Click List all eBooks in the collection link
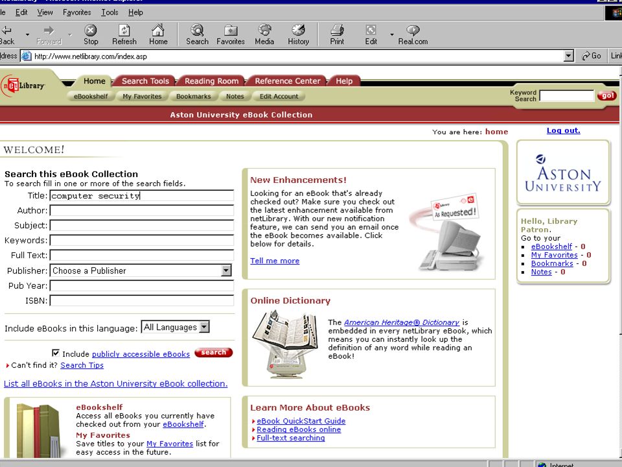Viewport: 622px width, 467px height. [x=116, y=383]
